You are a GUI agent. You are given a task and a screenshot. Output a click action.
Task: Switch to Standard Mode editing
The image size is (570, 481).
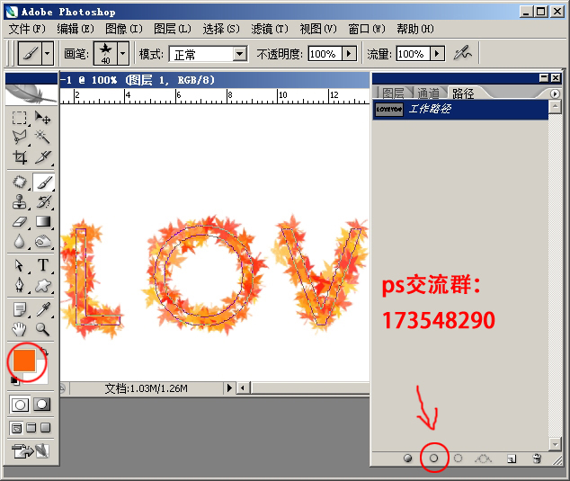click(20, 405)
